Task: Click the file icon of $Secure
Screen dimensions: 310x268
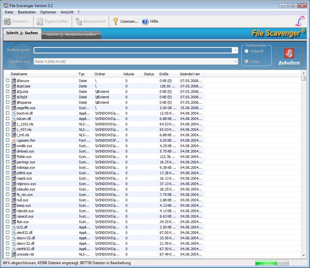Action: tap(14, 81)
